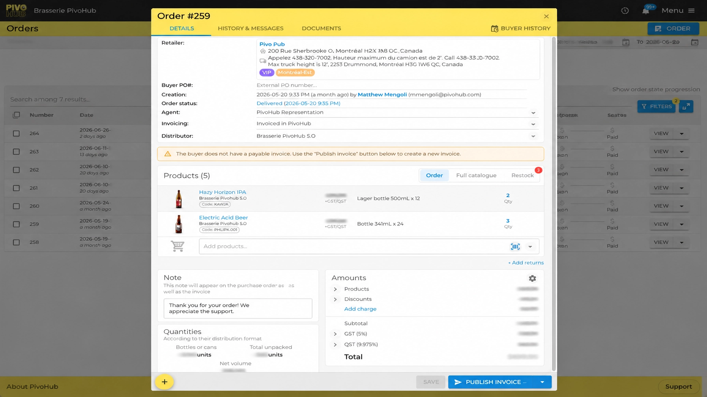Expand the QST (9.975%) row
Screen dimensions: 707x397
[x=335, y=345]
